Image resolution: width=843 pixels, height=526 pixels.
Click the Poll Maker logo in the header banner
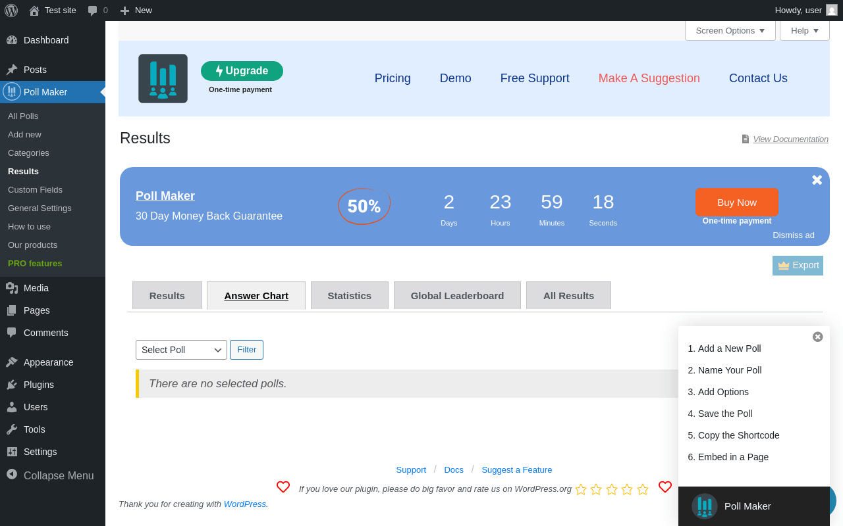click(163, 79)
